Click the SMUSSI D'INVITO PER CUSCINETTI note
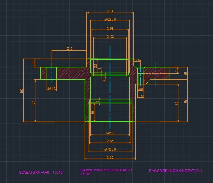Viewport: 213px width, 183px height. [x=106, y=170]
